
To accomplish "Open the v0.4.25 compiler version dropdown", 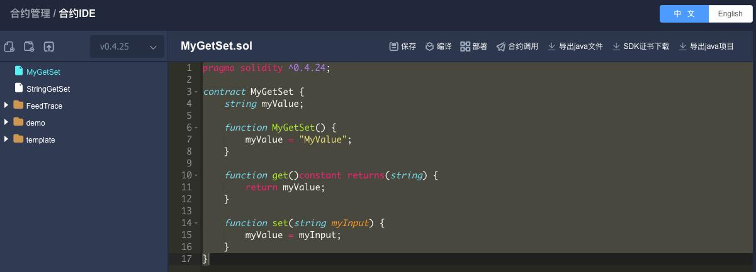I will tap(127, 46).
